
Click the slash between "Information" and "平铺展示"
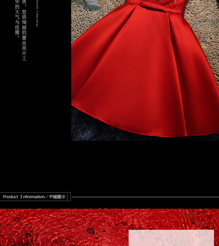point(46,197)
